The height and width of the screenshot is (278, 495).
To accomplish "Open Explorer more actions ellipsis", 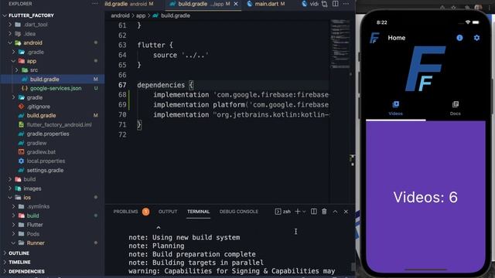I will click(95, 4).
